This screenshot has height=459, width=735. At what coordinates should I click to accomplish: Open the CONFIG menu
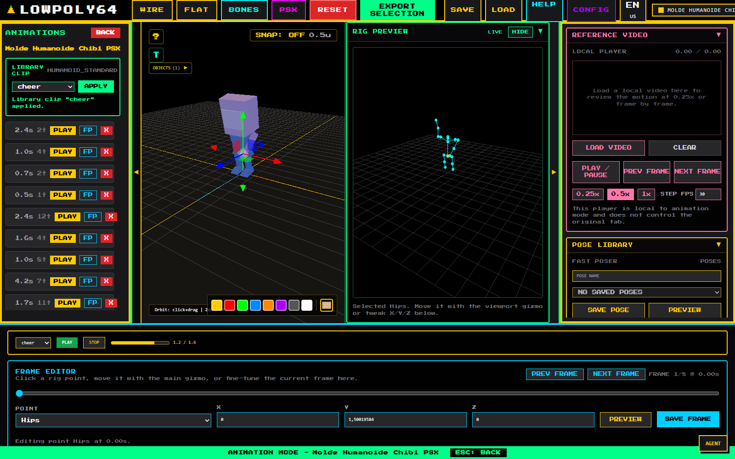(591, 10)
